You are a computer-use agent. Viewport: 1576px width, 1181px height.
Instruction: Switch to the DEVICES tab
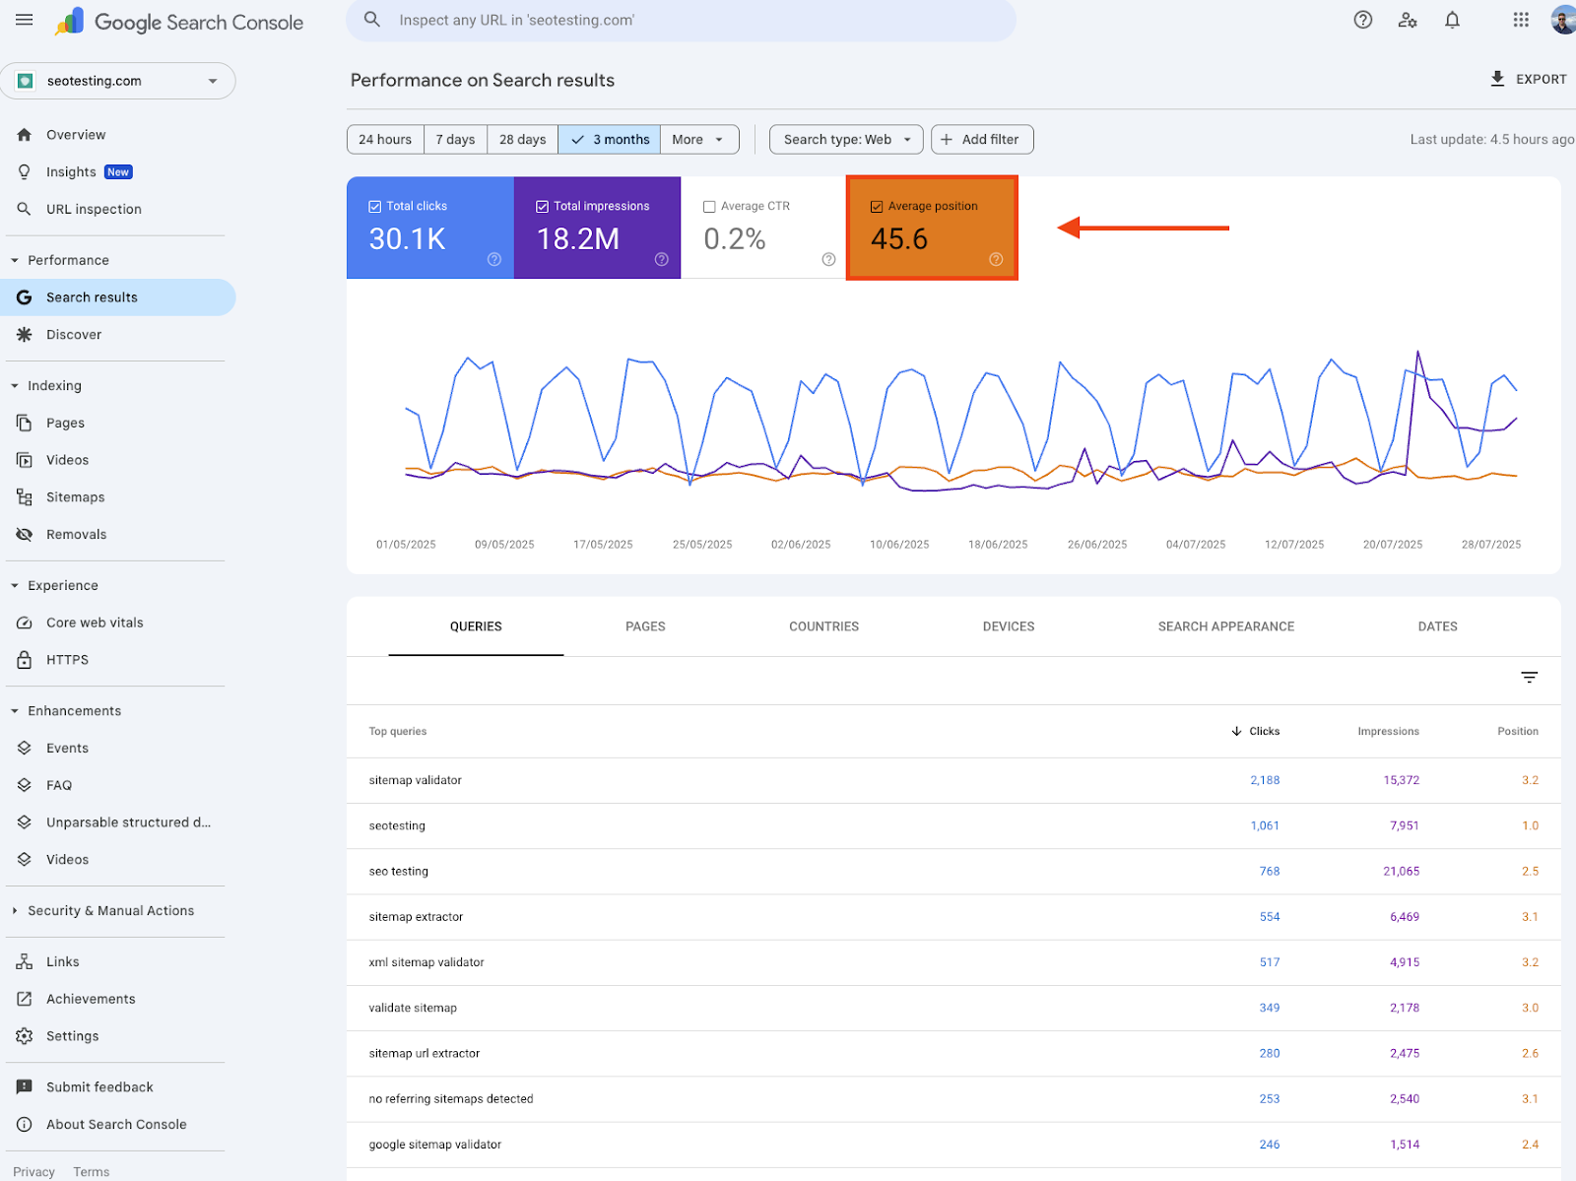1008,625
